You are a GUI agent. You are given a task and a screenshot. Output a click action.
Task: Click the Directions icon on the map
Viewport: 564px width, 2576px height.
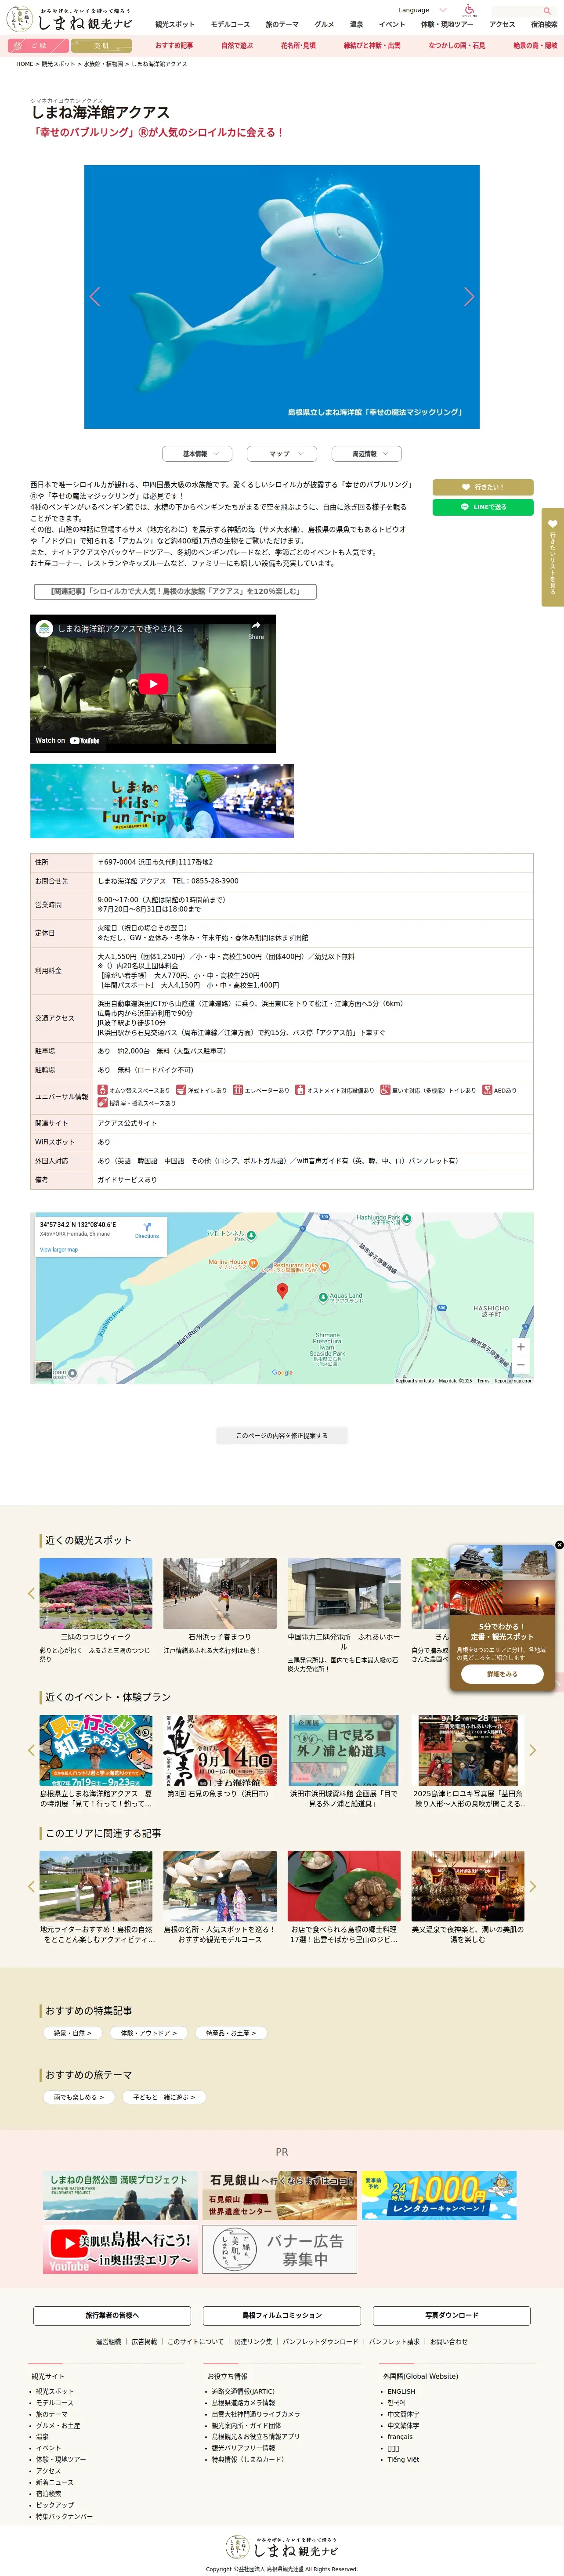[x=147, y=1229]
